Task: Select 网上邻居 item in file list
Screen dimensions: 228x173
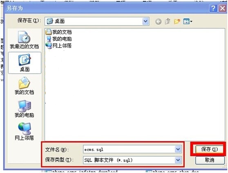Action: [58, 46]
